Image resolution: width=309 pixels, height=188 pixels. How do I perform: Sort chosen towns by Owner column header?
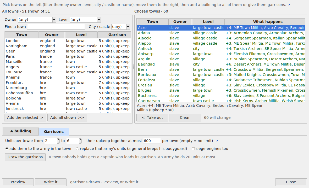point(180,22)
